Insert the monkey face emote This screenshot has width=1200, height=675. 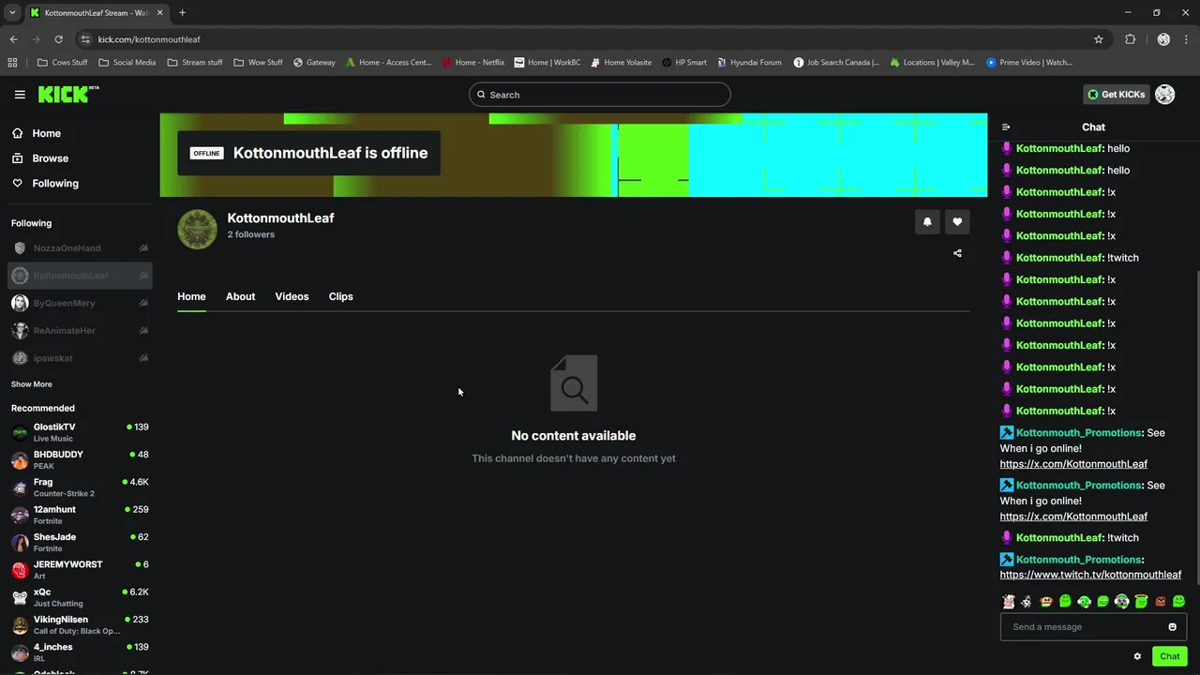tap(1046, 602)
